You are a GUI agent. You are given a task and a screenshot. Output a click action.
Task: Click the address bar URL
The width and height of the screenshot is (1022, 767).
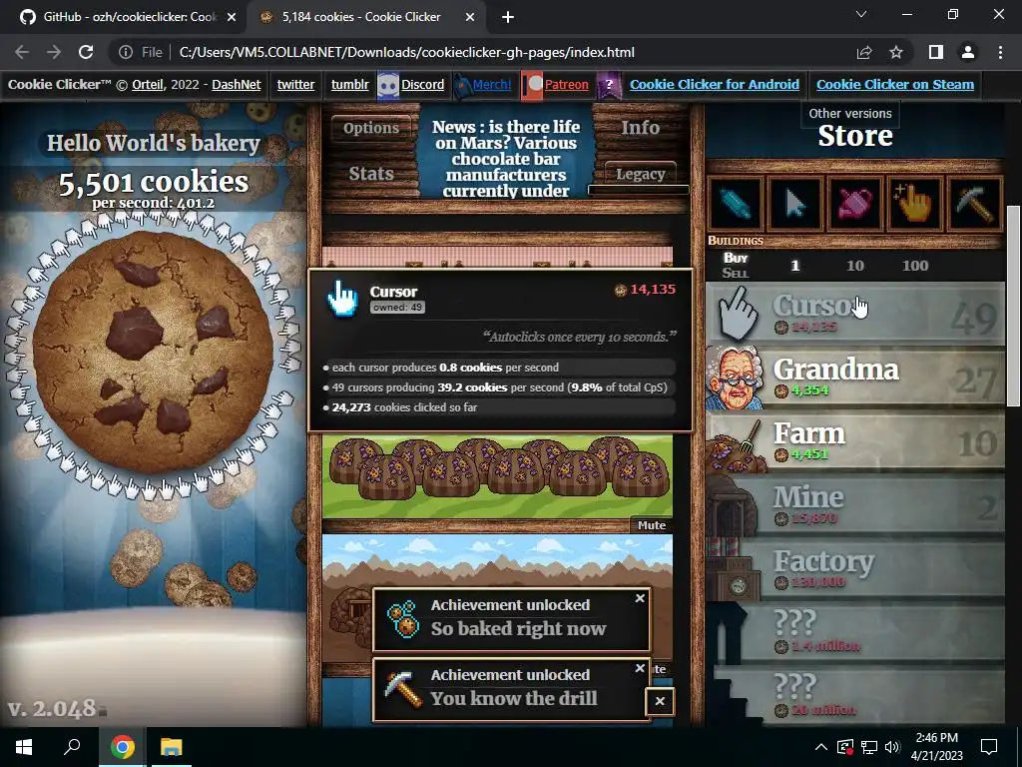pos(407,52)
